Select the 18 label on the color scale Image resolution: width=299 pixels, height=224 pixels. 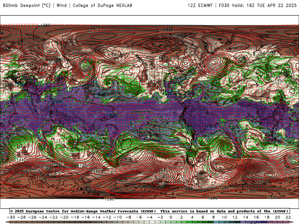[267, 217]
